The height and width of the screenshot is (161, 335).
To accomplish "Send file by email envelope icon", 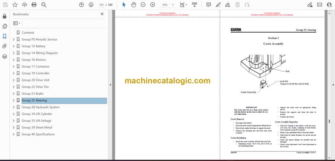I will click(x=320, y=5).
